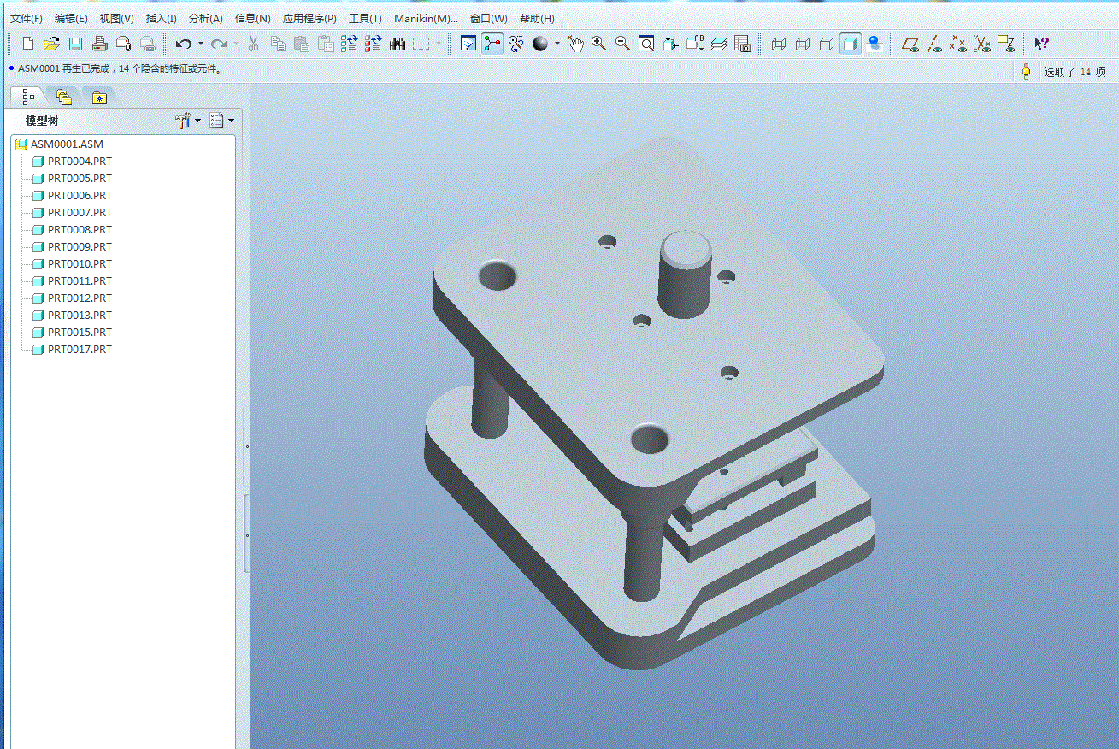The height and width of the screenshot is (749, 1119).
Task: Switch to the Favorites folder tab
Action: click(99, 97)
